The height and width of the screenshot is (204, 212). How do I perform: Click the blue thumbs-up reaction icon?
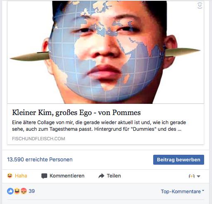10,191
